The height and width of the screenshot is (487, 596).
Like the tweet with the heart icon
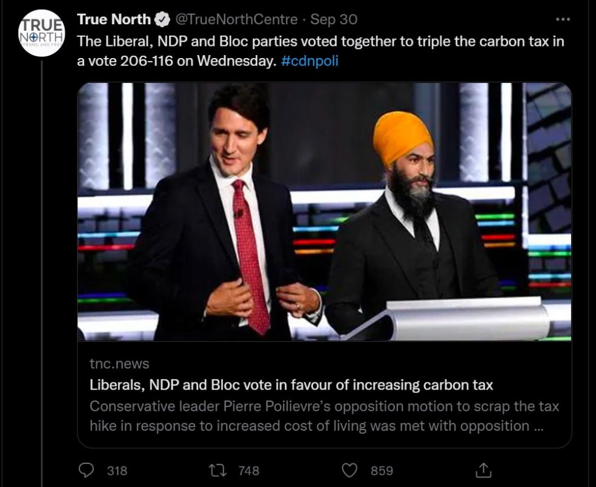pos(350,470)
